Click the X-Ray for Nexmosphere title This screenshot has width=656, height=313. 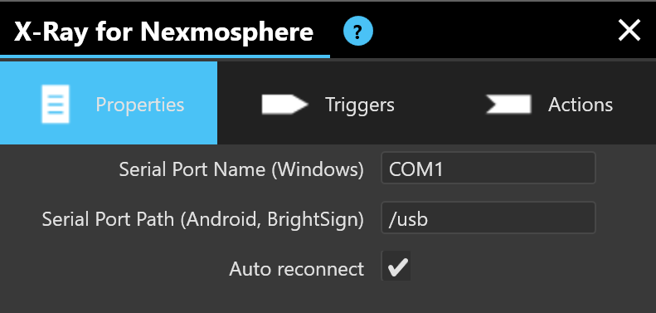pyautogui.click(x=163, y=32)
